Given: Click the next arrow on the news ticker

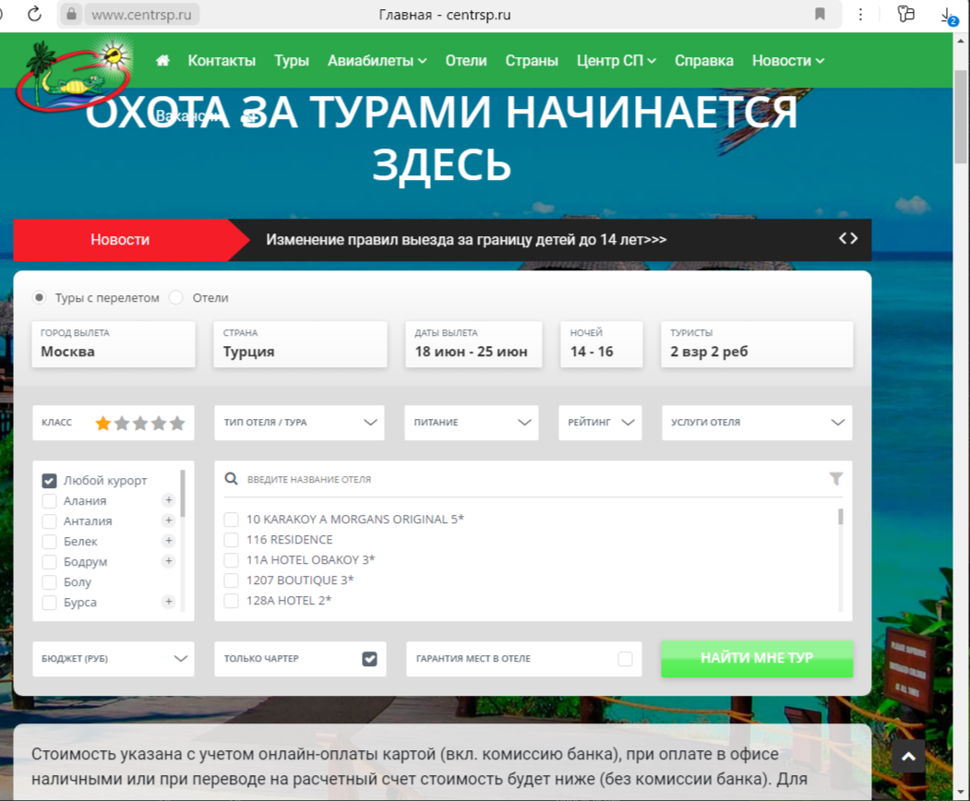Looking at the screenshot, I should click(x=853, y=237).
